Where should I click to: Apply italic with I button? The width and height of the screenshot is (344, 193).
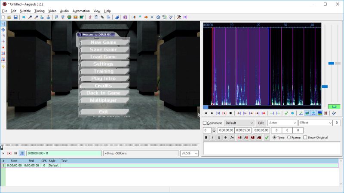tap(212, 137)
